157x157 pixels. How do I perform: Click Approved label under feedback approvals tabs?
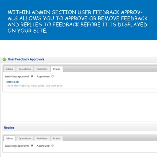coord(43,77)
